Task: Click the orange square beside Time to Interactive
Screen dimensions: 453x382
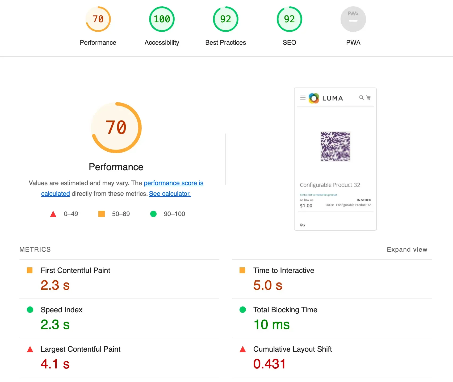Action: pyautogui.click(x=242, y=270)
